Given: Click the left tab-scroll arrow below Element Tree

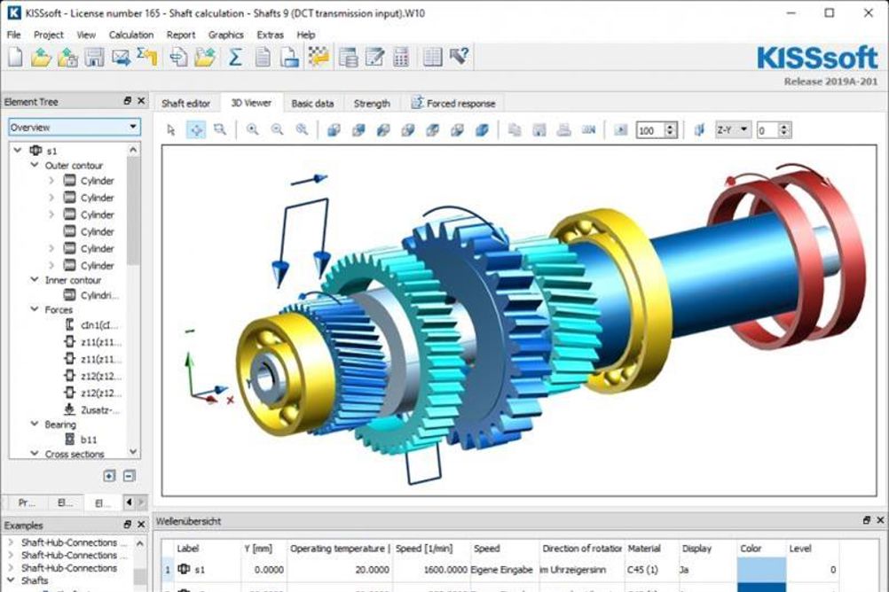Looking at the screenshot, I should pos(130,502).
